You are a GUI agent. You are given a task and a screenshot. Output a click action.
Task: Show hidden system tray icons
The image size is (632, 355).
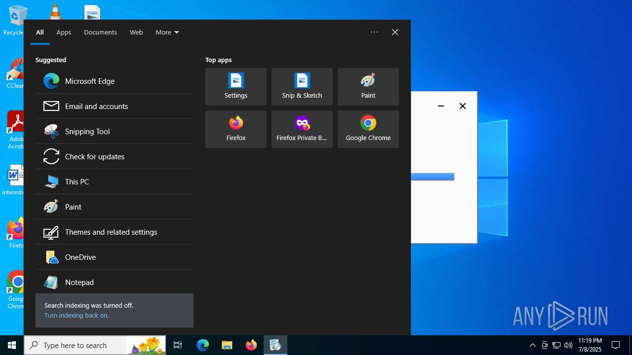click(x=533, y=345)
